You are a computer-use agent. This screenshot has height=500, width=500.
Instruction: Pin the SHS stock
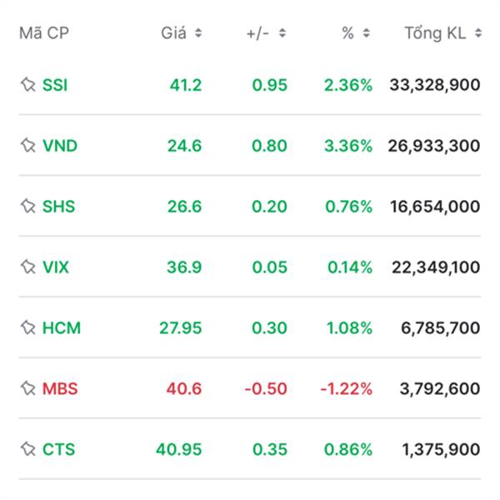click(28, 207)
